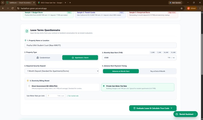Set rent with the 15,000 preset chip
The height and width of the screenshot is (120, 203).
pyautogui.click(x=173, y=52)
